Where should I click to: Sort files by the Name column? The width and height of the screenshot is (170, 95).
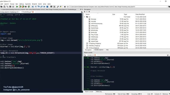(88, 14)
